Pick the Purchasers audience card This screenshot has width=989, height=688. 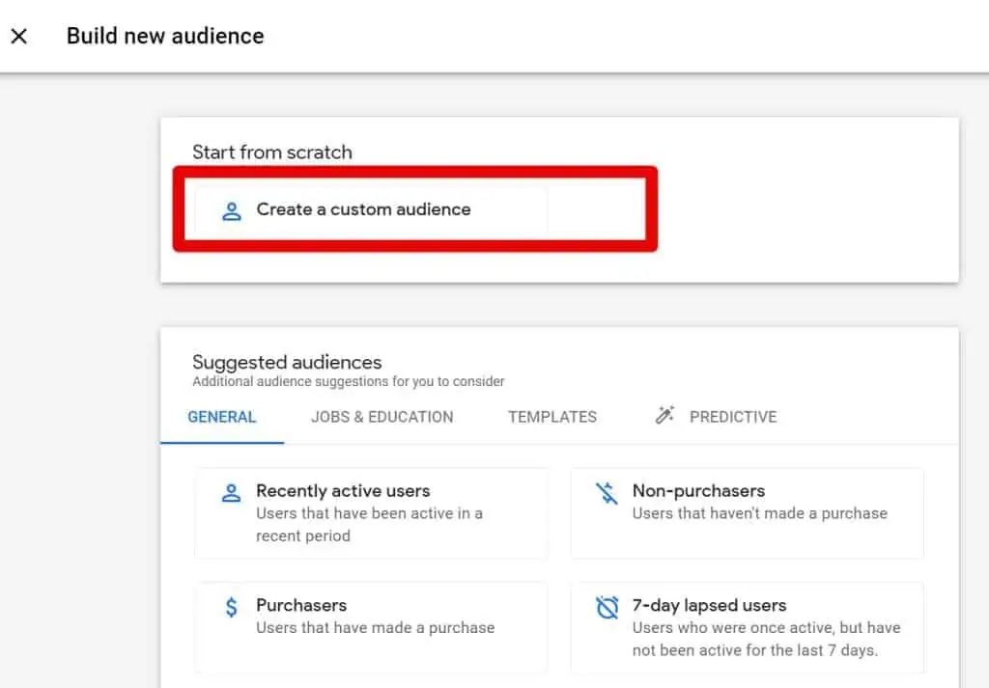372,627
